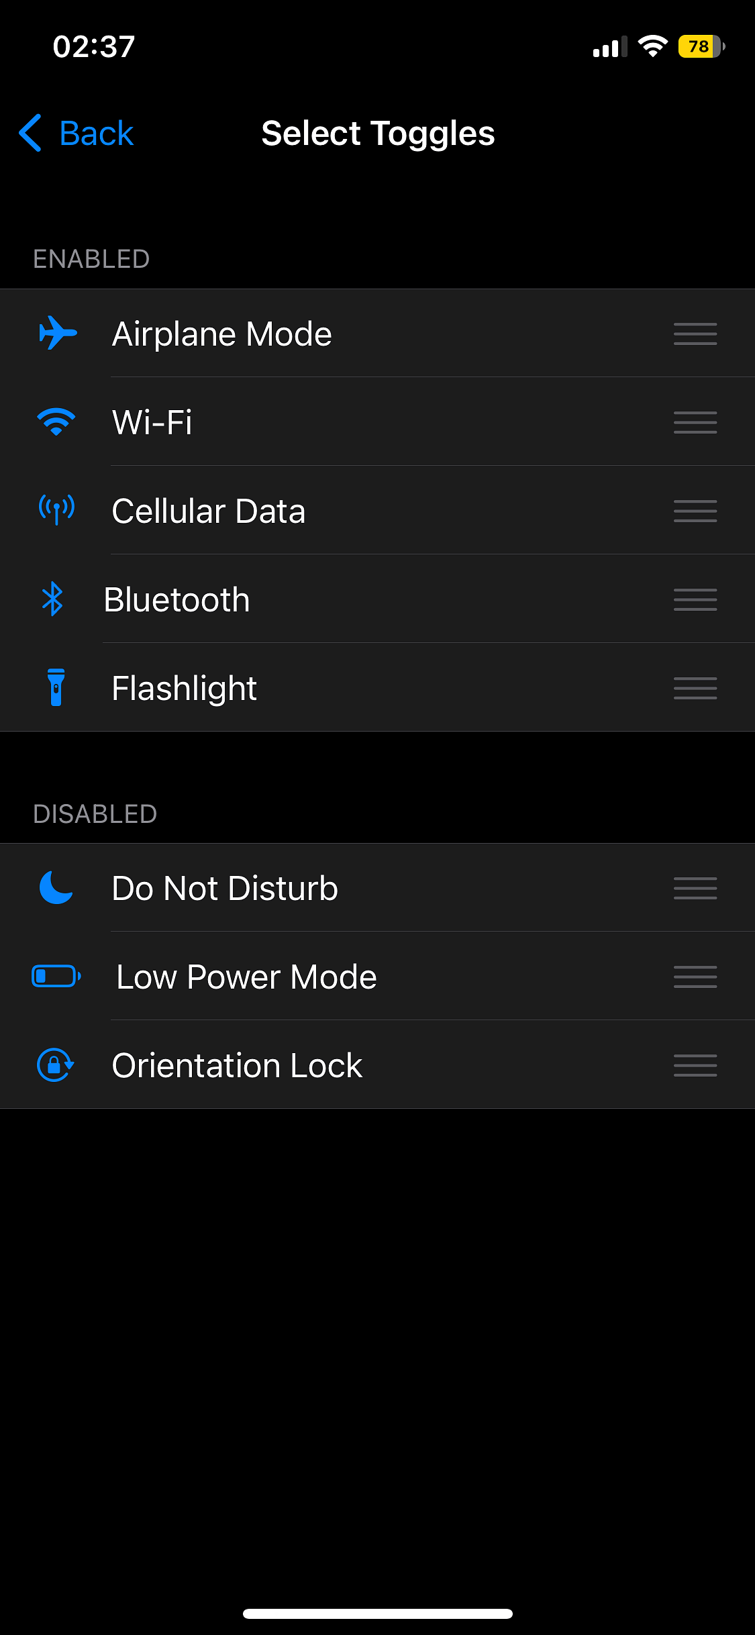755x1635 pixels.
Task: Tap the reorder handle next to Flashlight
Action: click(695, 688)
